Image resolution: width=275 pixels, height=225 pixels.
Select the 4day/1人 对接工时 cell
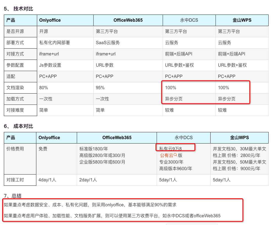[47, 180]
